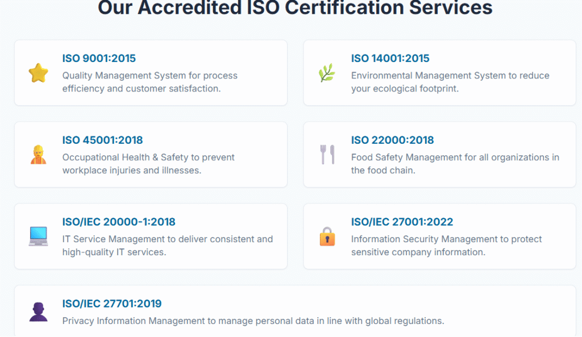Click the Accredited ISO Certification Services heading
This screenshot has height=337, width=582.
click(295, 8)
